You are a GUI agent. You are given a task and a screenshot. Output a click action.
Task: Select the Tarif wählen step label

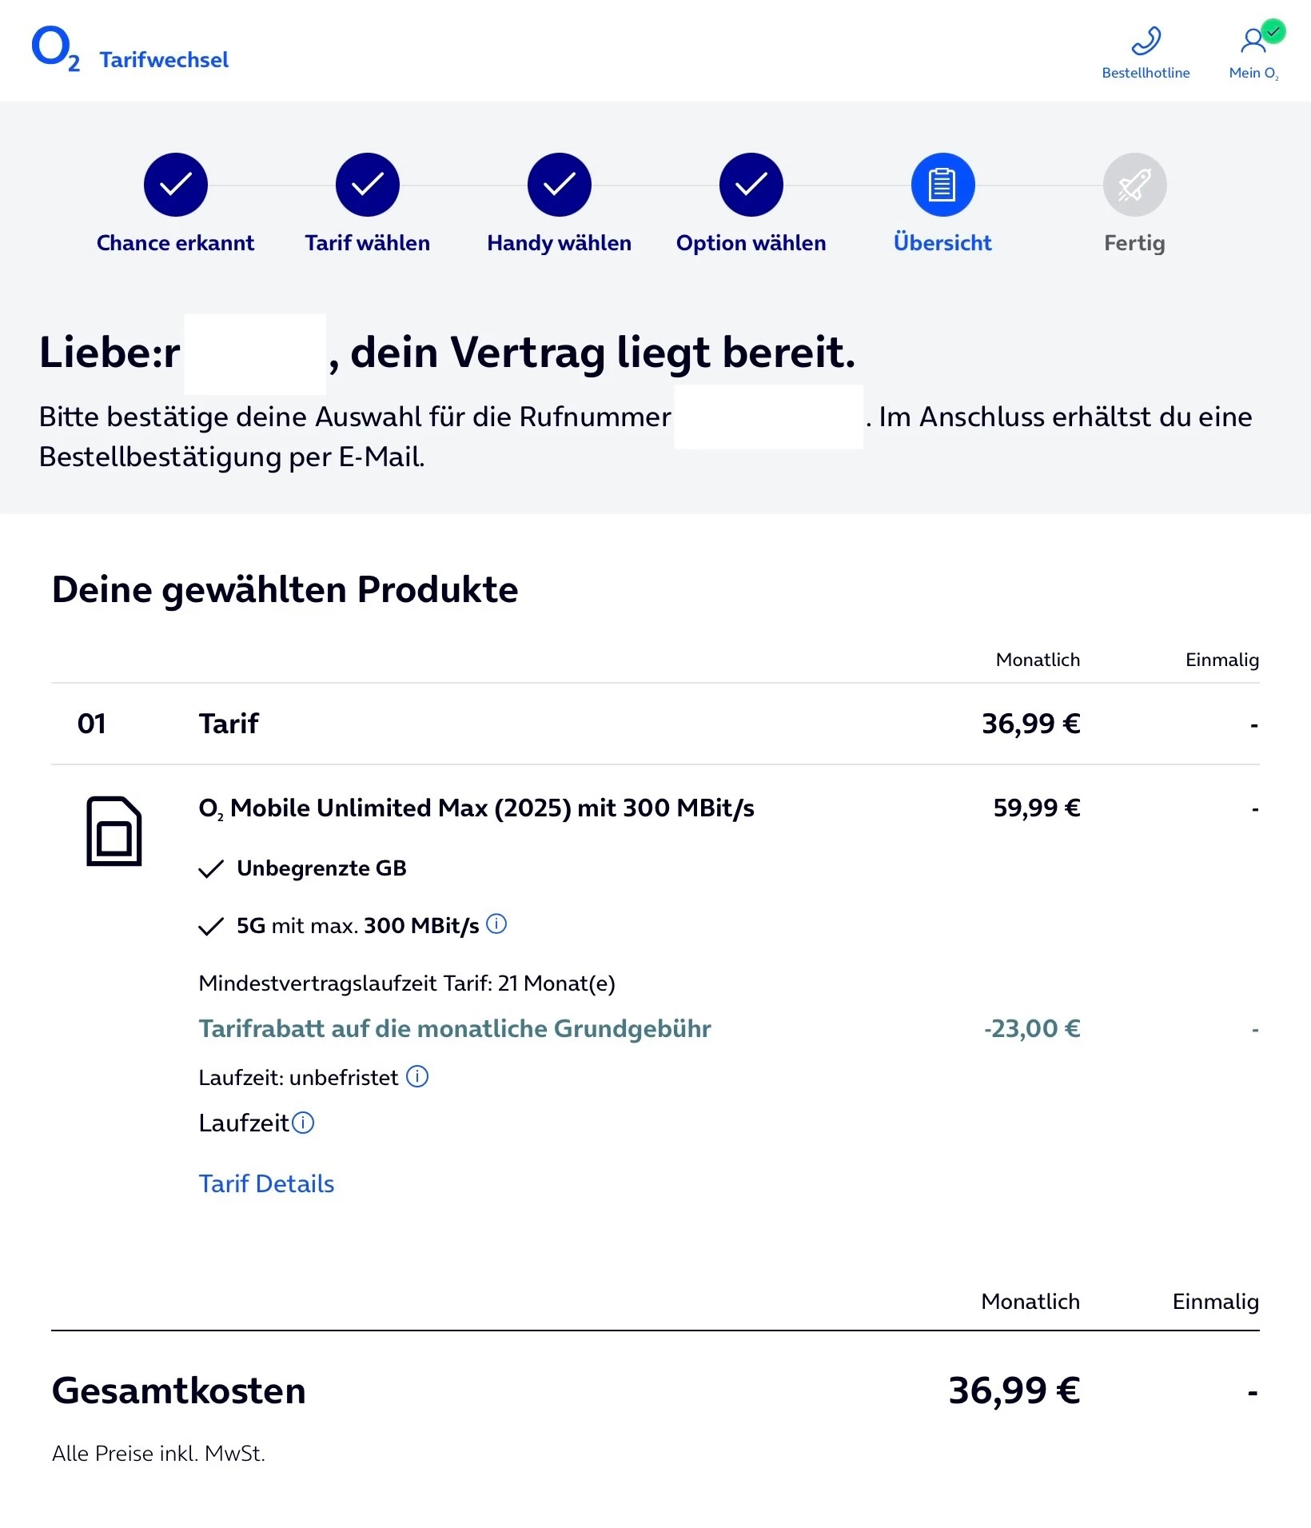point(367,243)
